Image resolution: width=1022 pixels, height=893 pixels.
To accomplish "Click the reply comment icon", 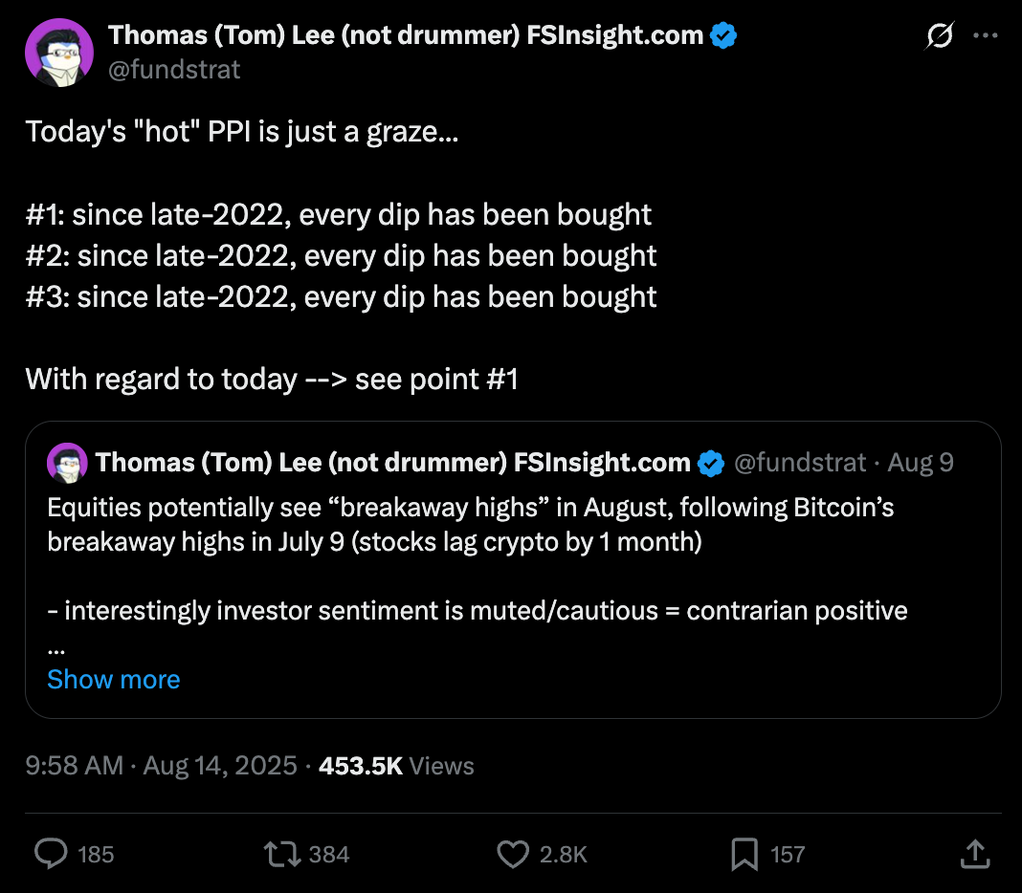I will 51,853.
